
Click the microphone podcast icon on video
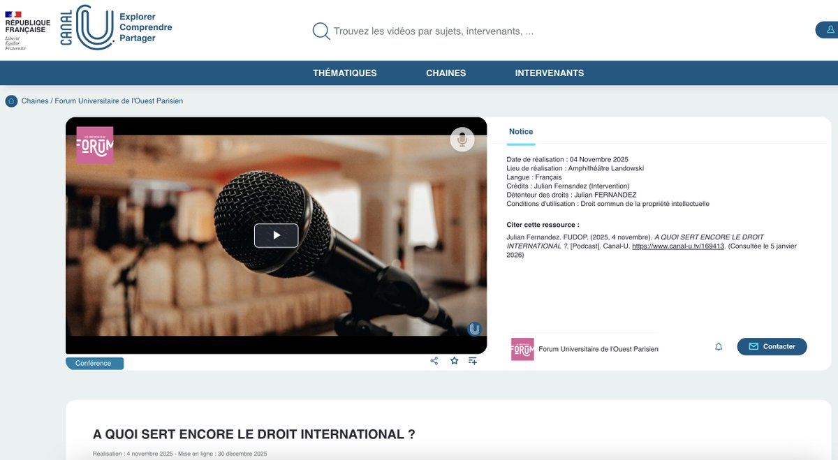coord(462,140)
